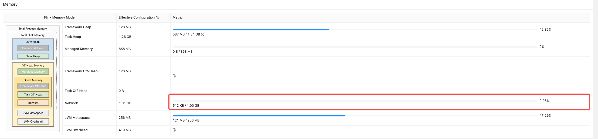Click the Metric column header

178,17
